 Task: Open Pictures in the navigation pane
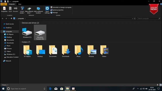(9, 49)
